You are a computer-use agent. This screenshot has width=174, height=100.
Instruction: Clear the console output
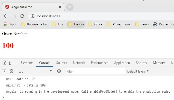tap(11, 71)
